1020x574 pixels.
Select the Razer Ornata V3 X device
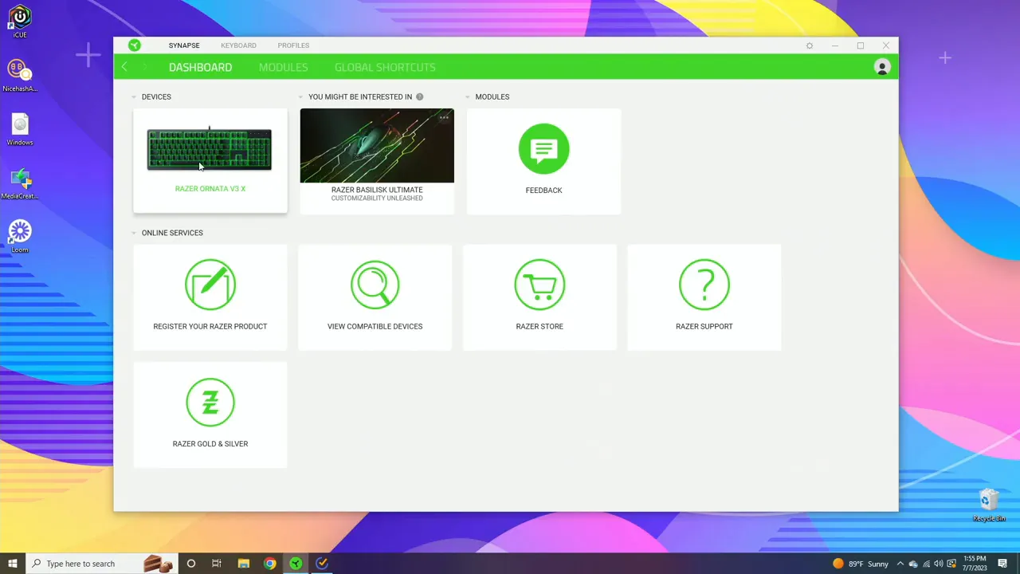click(210, 151)
